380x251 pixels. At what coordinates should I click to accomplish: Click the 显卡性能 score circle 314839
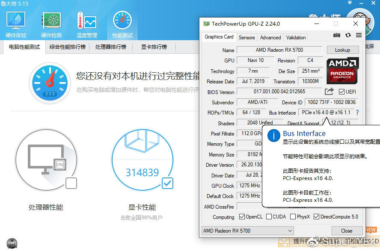point(142,160)
